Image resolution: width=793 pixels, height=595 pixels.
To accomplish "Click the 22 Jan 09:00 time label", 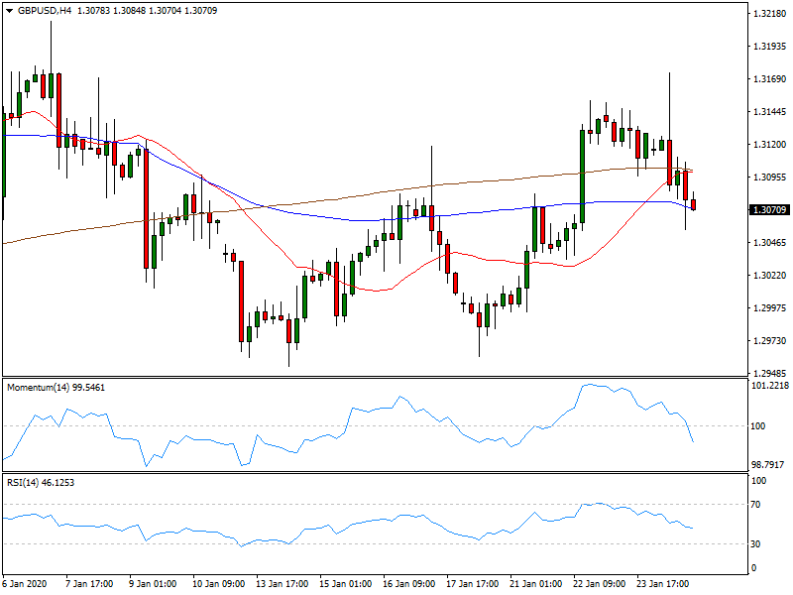I will point(600,584).
